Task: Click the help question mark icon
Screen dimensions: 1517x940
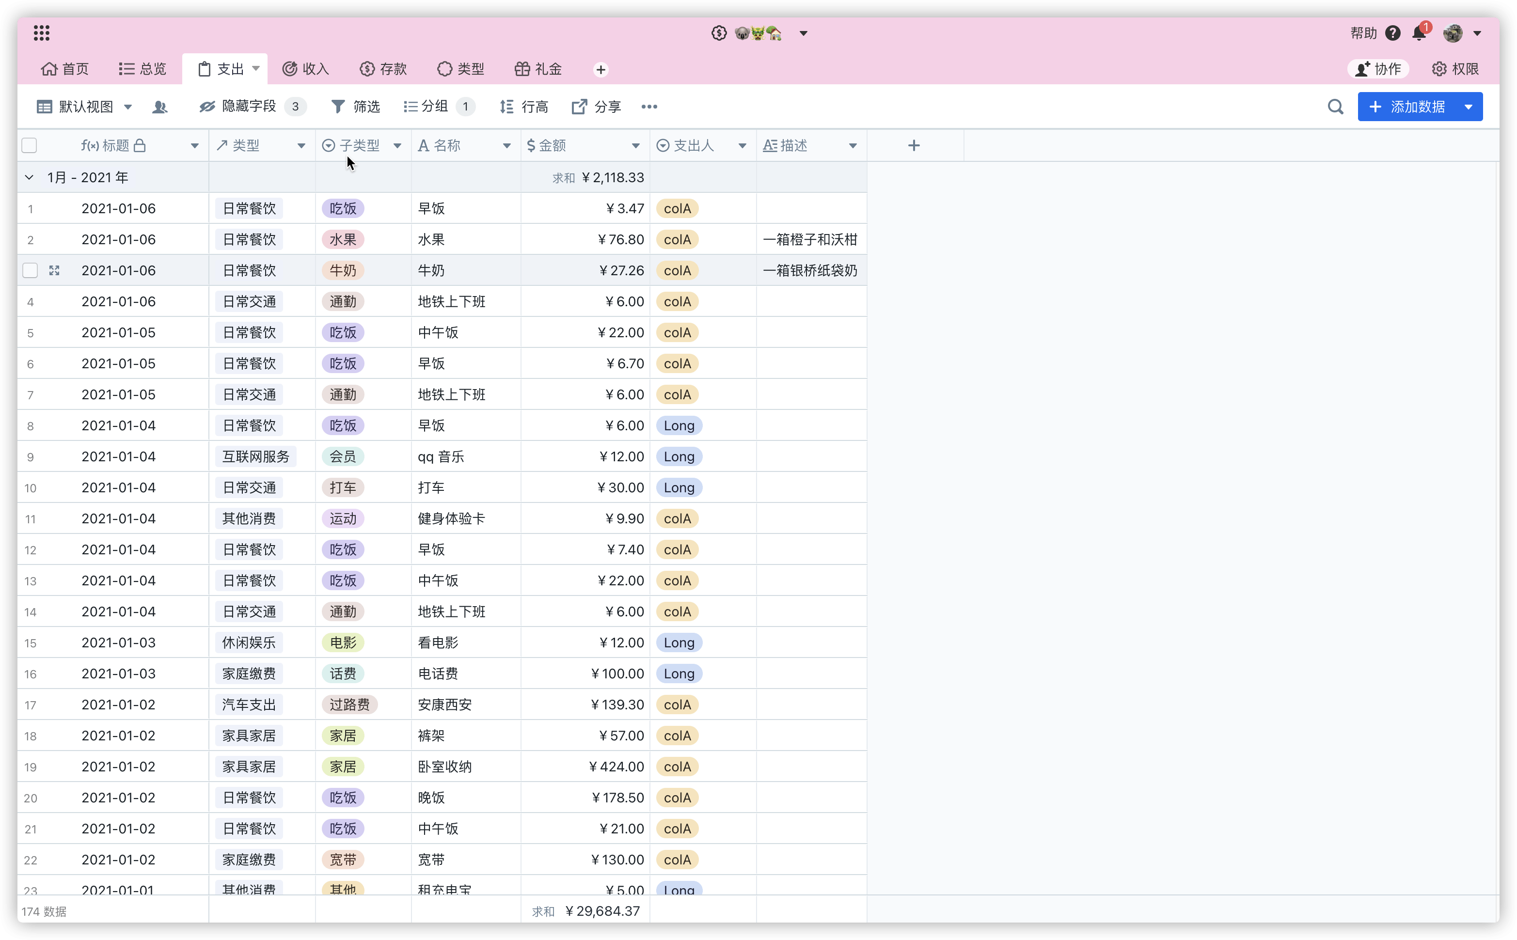Action: [1393, 33]
